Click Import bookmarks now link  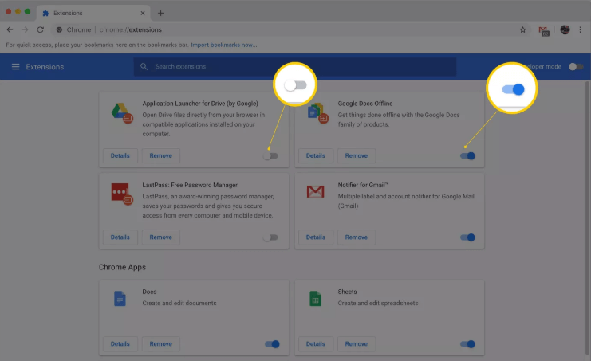pyautogui.click(x=224, y=45)
